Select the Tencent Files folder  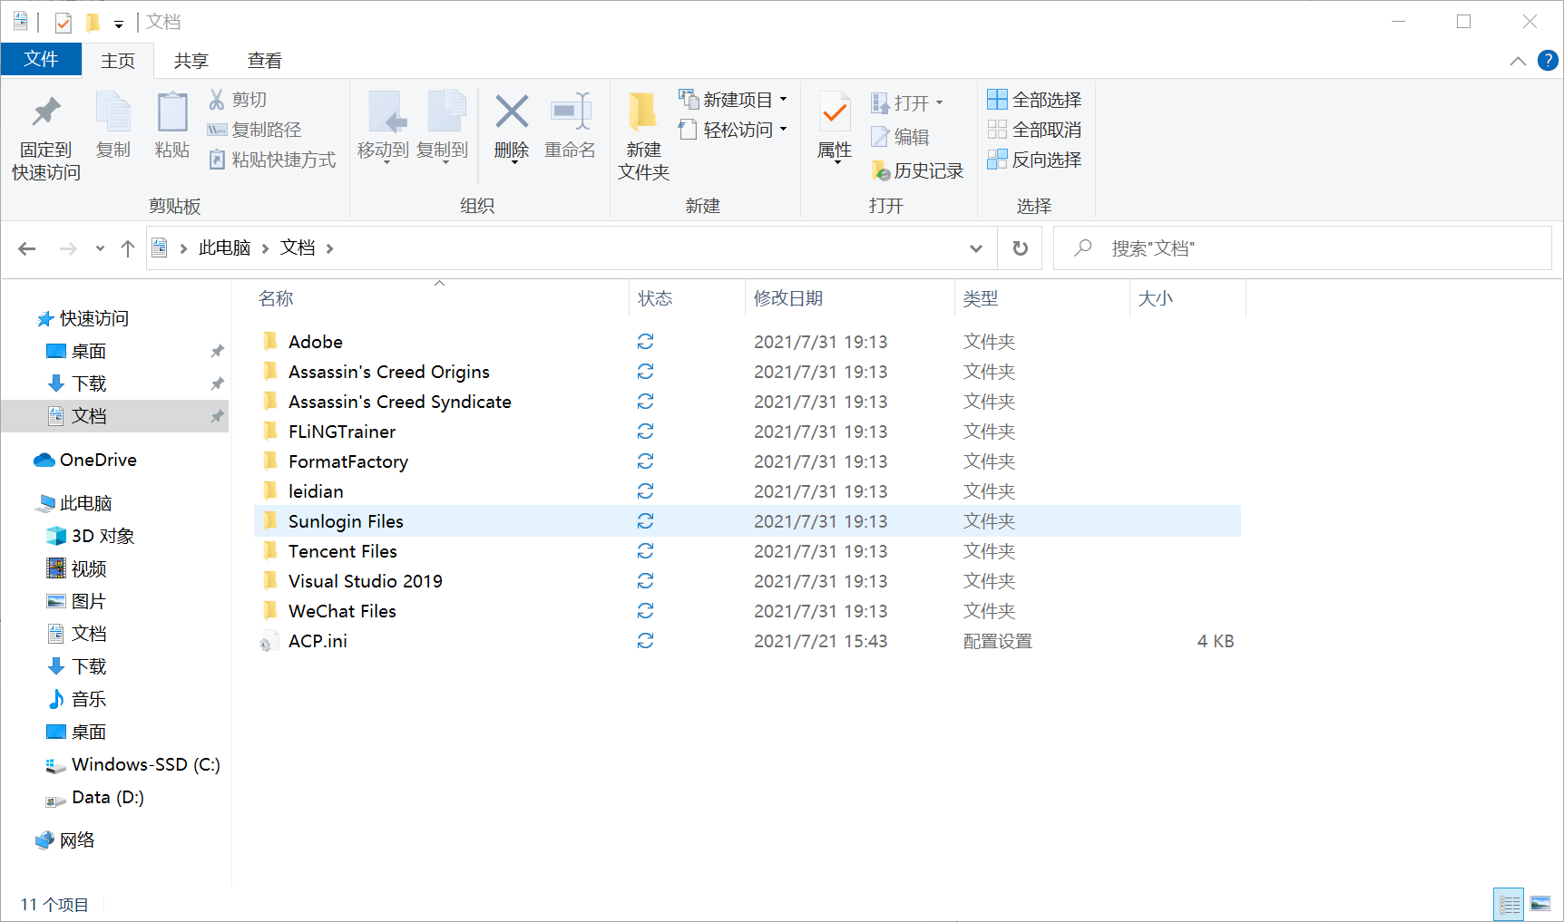[342, 551]
